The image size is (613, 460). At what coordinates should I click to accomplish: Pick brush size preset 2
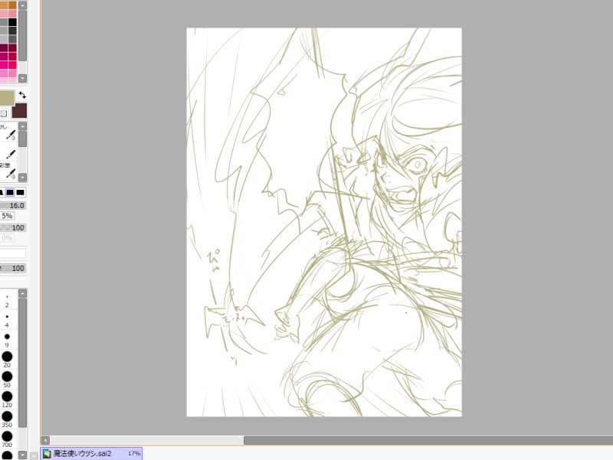(7, 300)
